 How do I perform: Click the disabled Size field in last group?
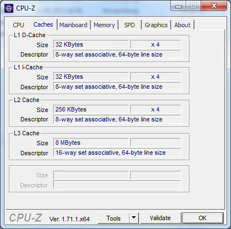click(x=91, y=175)
